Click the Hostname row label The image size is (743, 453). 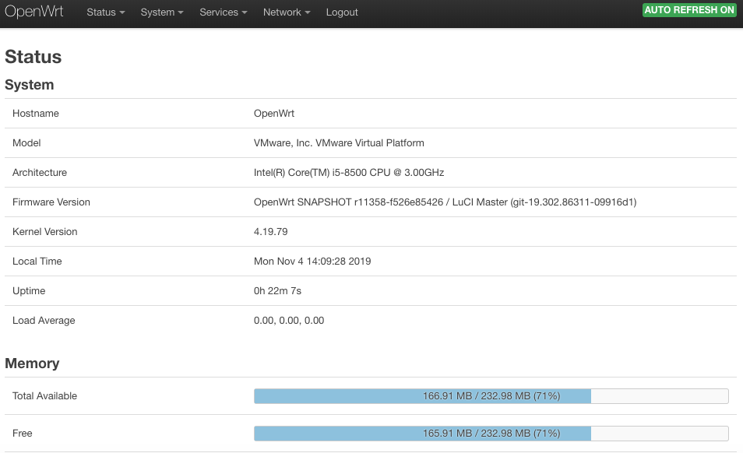36,114
